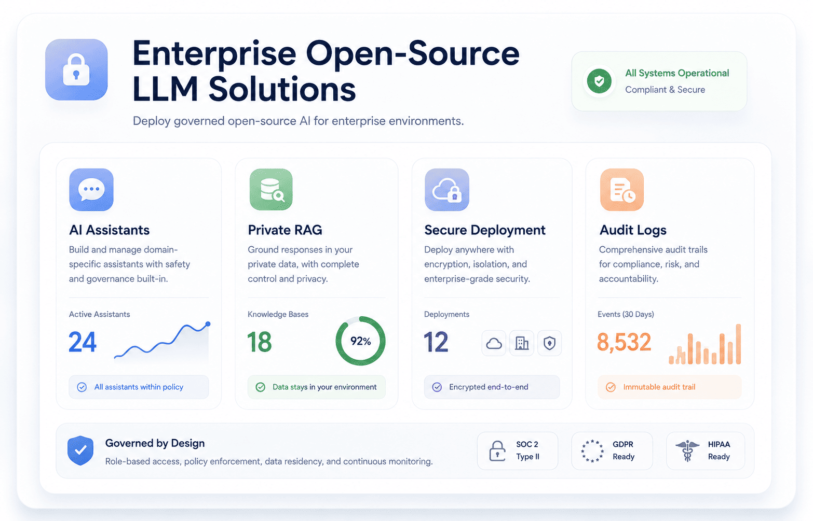
Task: Click the SOC 2 padlock icon
Action: pyautogui.click(x=497, y=451)
